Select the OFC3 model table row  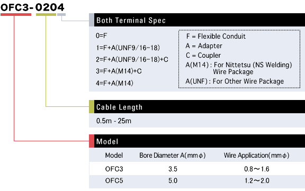tap(197, 169)
